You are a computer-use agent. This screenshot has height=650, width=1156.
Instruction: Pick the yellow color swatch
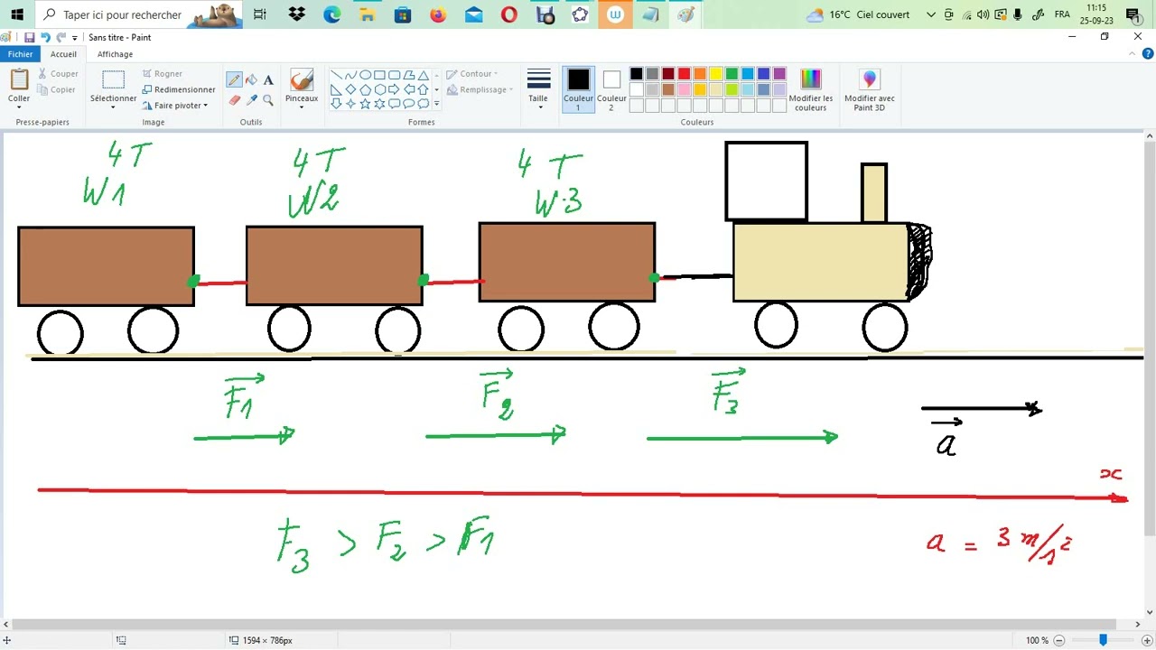[716, 74]
